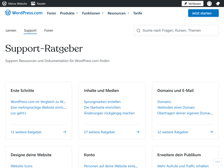Image resolution: width=224 pixels, height=168 pixels.
Task: Open the Sprungmarken erstellen guide link
Action: (102, 102)
